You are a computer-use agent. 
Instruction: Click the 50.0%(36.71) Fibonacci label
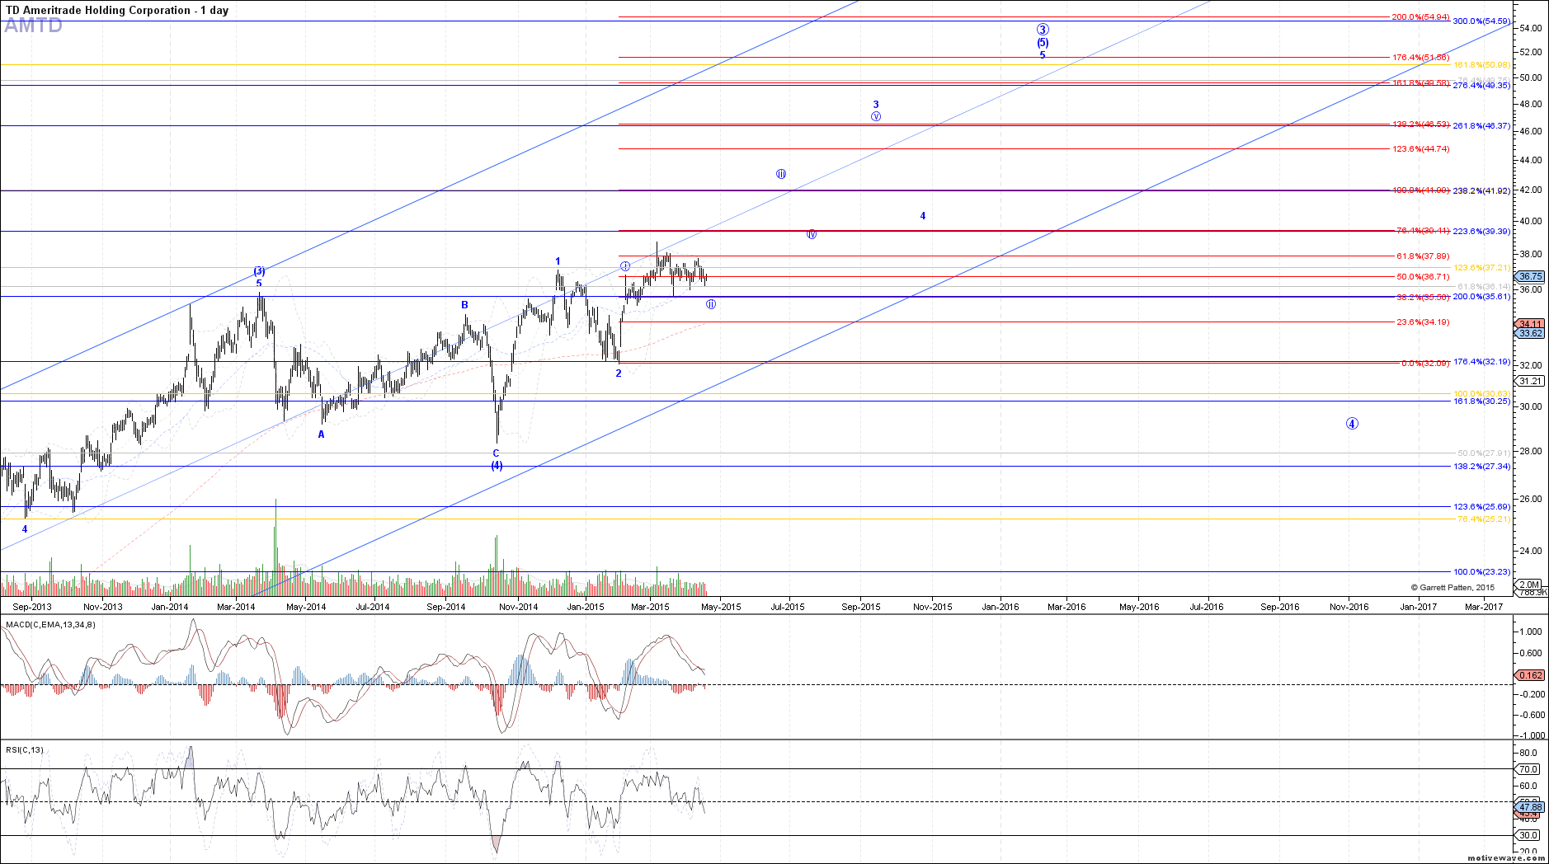tap(1423, 277)
